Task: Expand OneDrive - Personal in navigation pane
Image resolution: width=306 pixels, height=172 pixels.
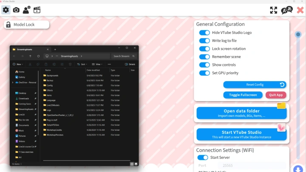Action: 13,82
